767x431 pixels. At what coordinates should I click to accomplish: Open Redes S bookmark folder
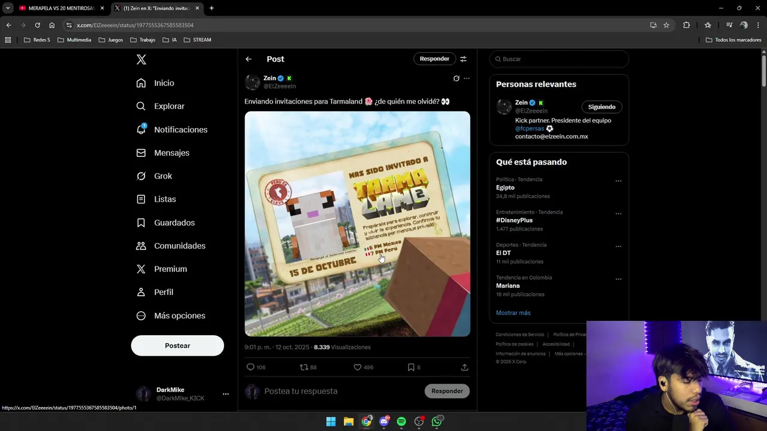point(37,40)
